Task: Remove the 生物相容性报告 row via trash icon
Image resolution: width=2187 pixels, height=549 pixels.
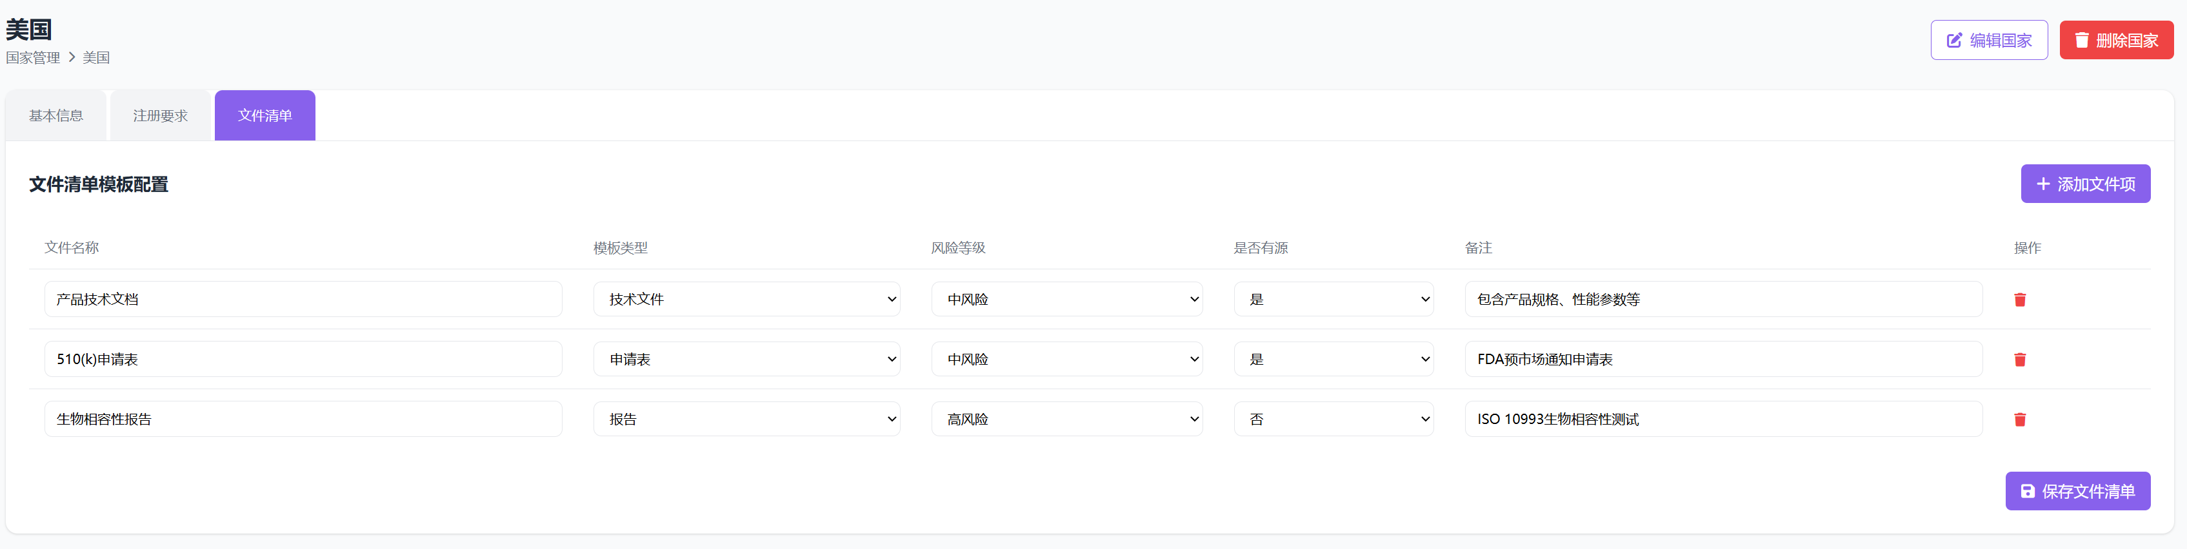Action: (2020, 419)
